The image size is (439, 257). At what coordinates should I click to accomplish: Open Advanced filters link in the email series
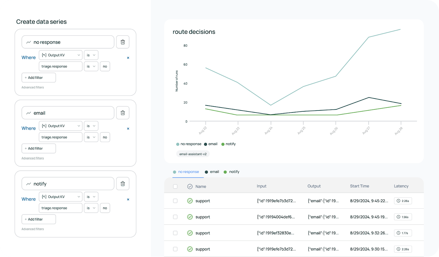coord(33,158)
